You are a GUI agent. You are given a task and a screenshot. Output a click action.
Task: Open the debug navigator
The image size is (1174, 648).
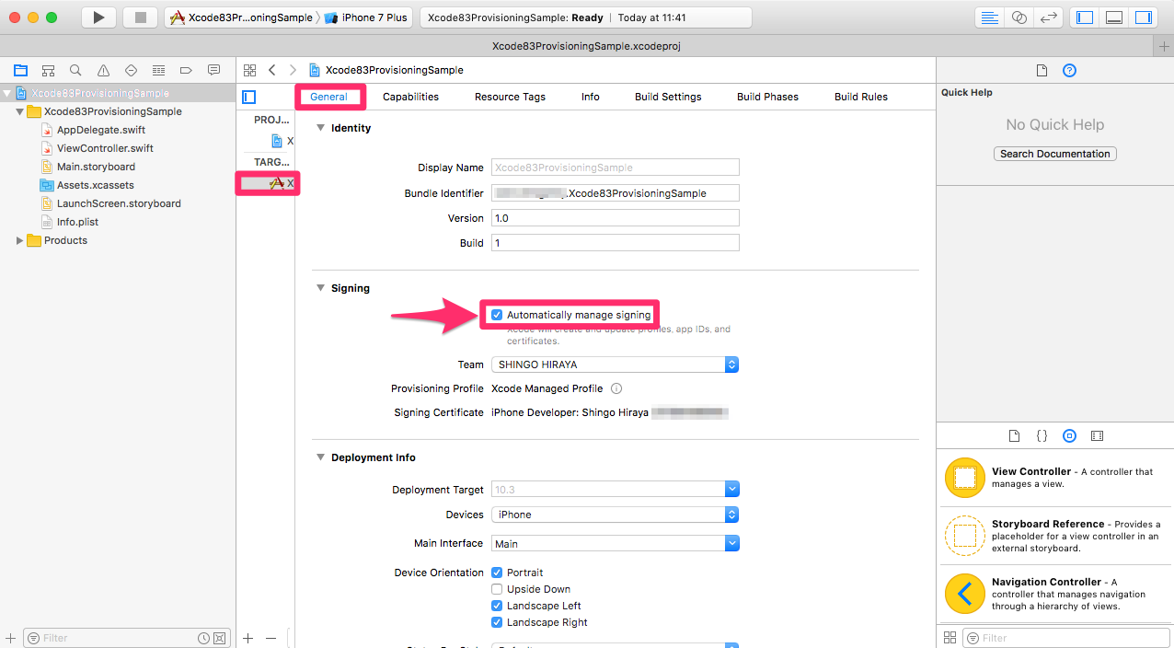coord(158,70)
